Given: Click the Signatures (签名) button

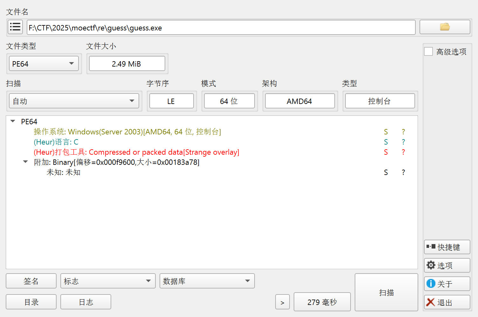Looking at the screenshot, I should (31, 281).
